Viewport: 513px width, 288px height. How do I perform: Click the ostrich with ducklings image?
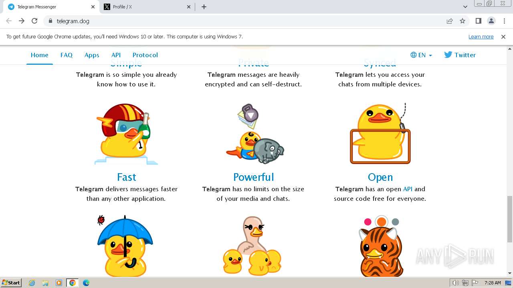[x=252, y=246]
